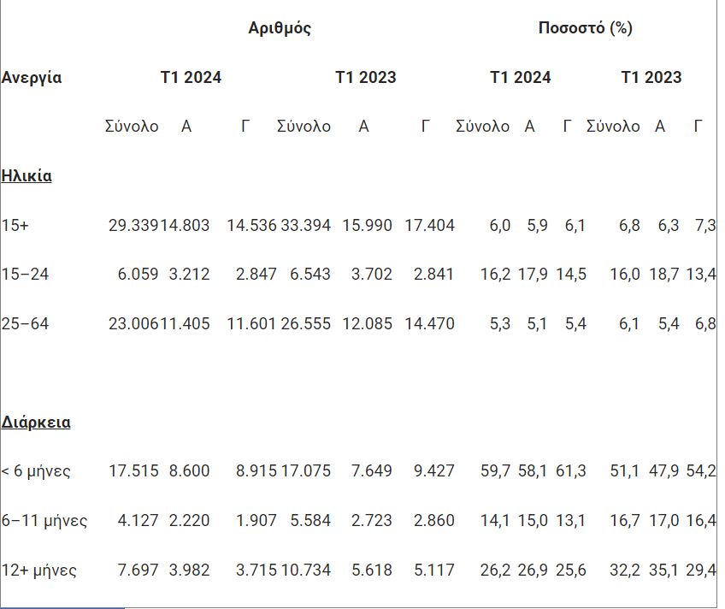Viewport: 725px width, 609px height.
Task: Click the cell showing 29.339
Action: pos(133,226)
